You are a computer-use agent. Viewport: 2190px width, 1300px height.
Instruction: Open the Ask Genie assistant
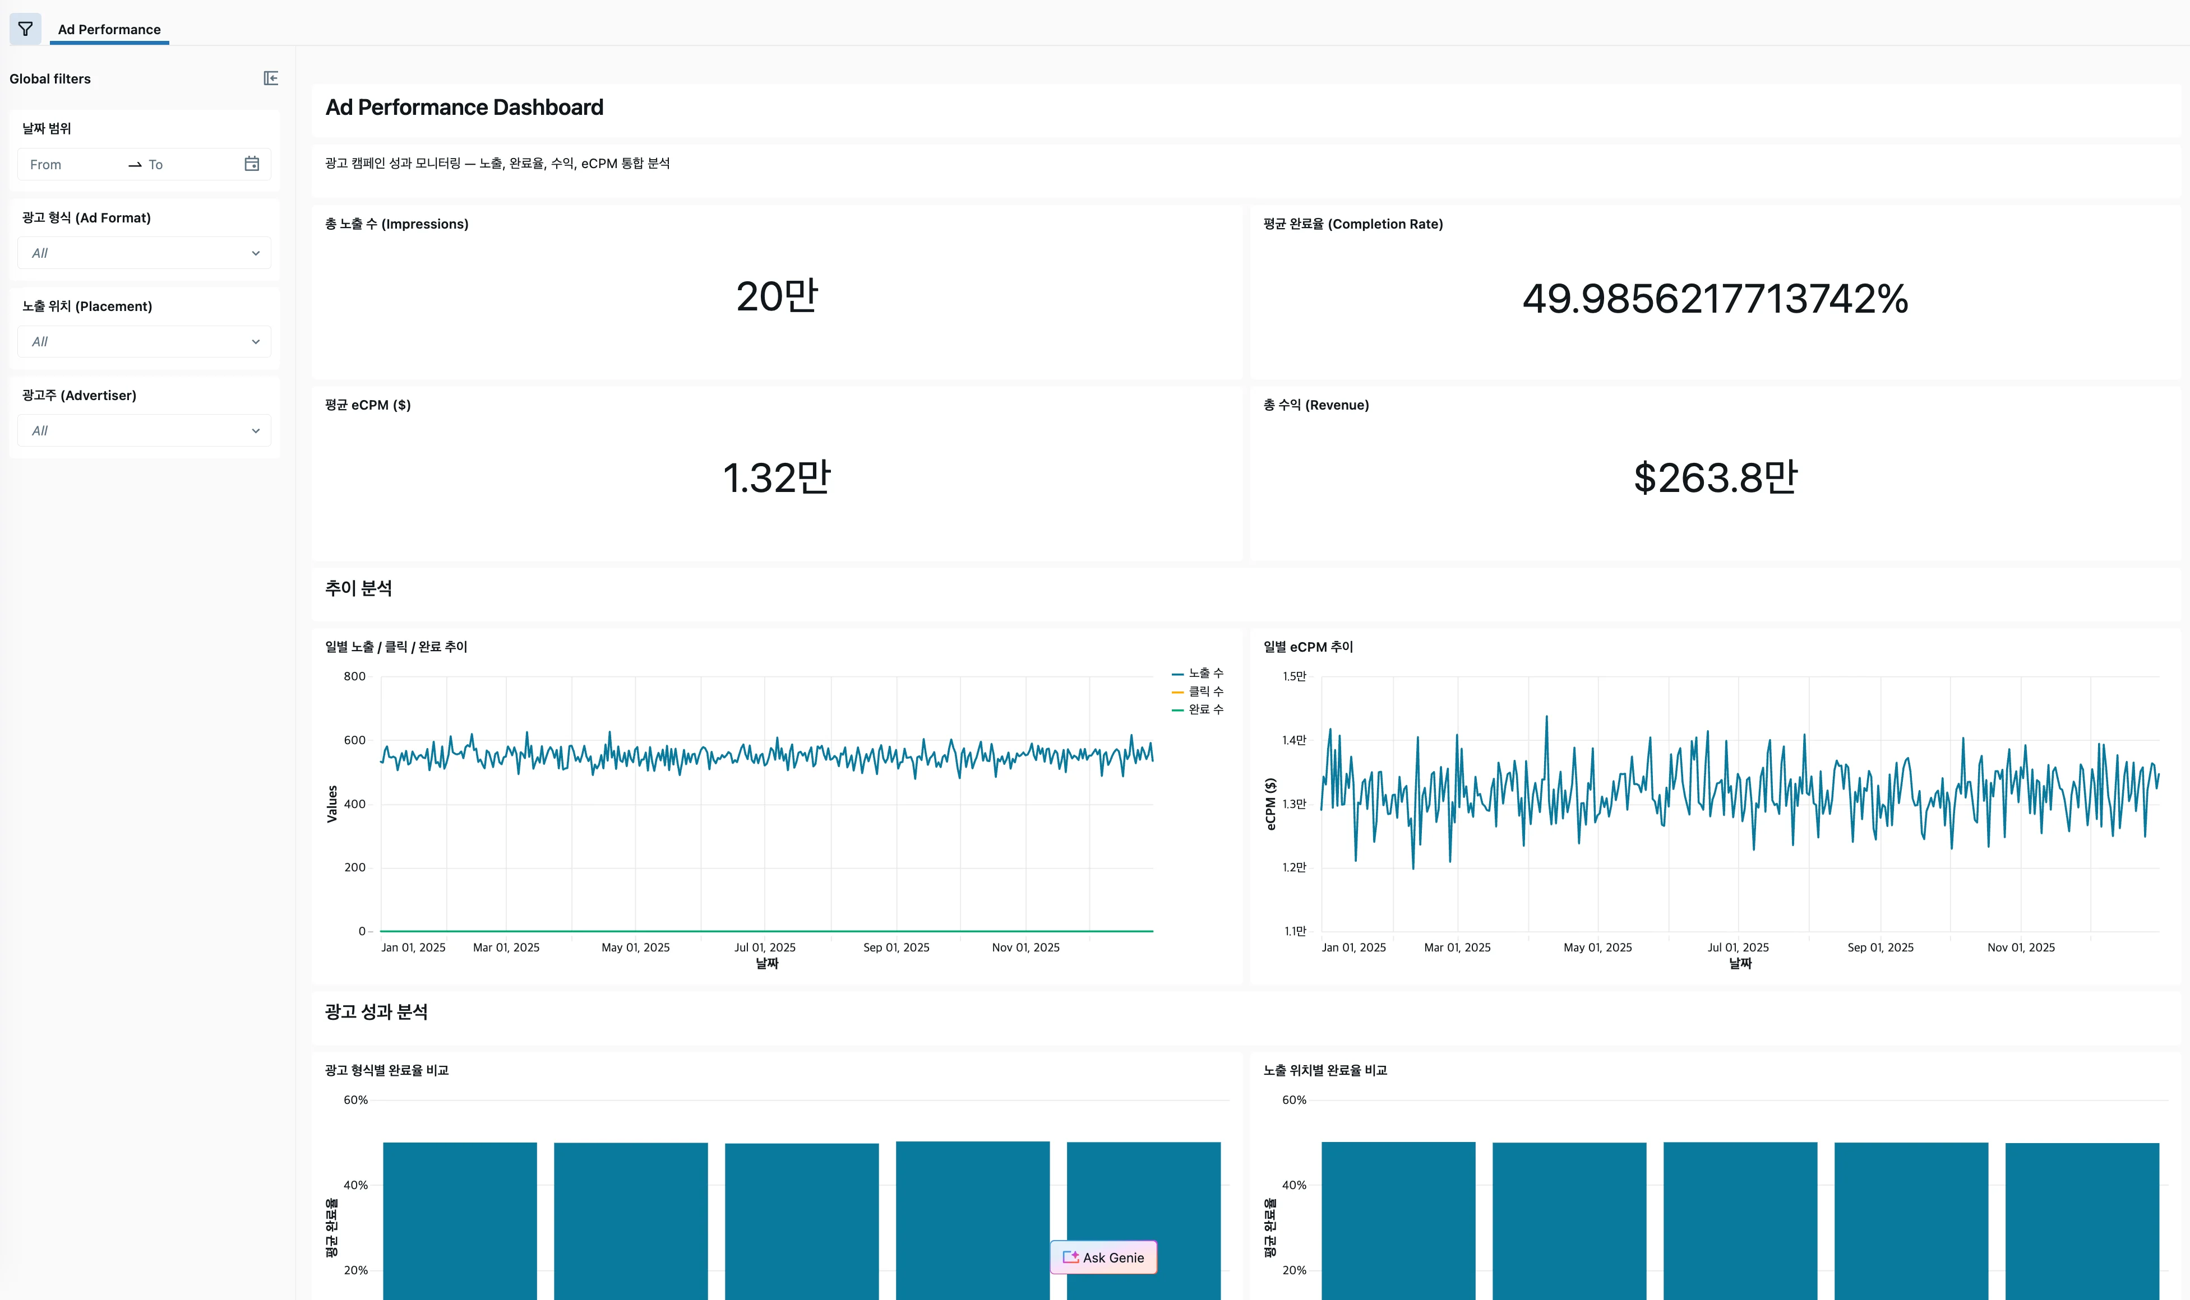pyautogui.click(x=1103, y=1257)
